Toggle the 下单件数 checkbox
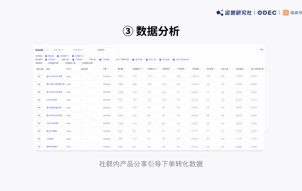 [73, 59]
